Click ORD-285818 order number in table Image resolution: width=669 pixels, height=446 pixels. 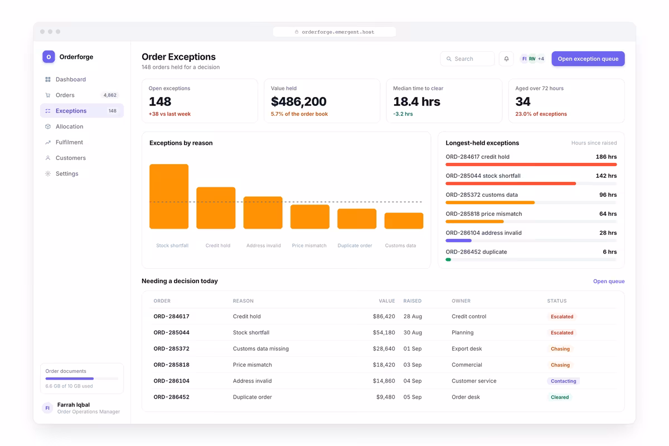coord(172,365)
